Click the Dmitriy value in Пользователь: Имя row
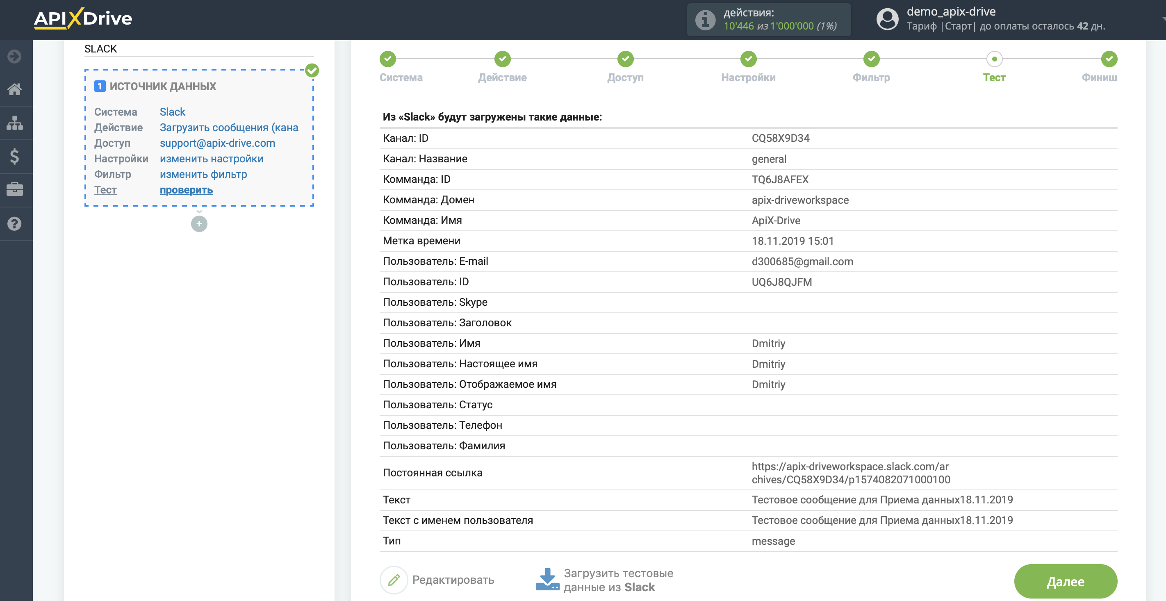The image size is (1166, 601). pyautogui.click(x=768, y=344)
